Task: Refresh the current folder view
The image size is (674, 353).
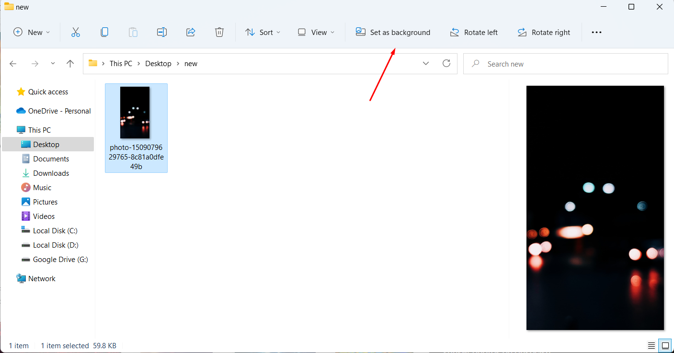Action: tap(446, 64)
